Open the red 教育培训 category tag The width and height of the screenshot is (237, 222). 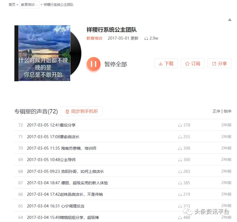(94, 38)
